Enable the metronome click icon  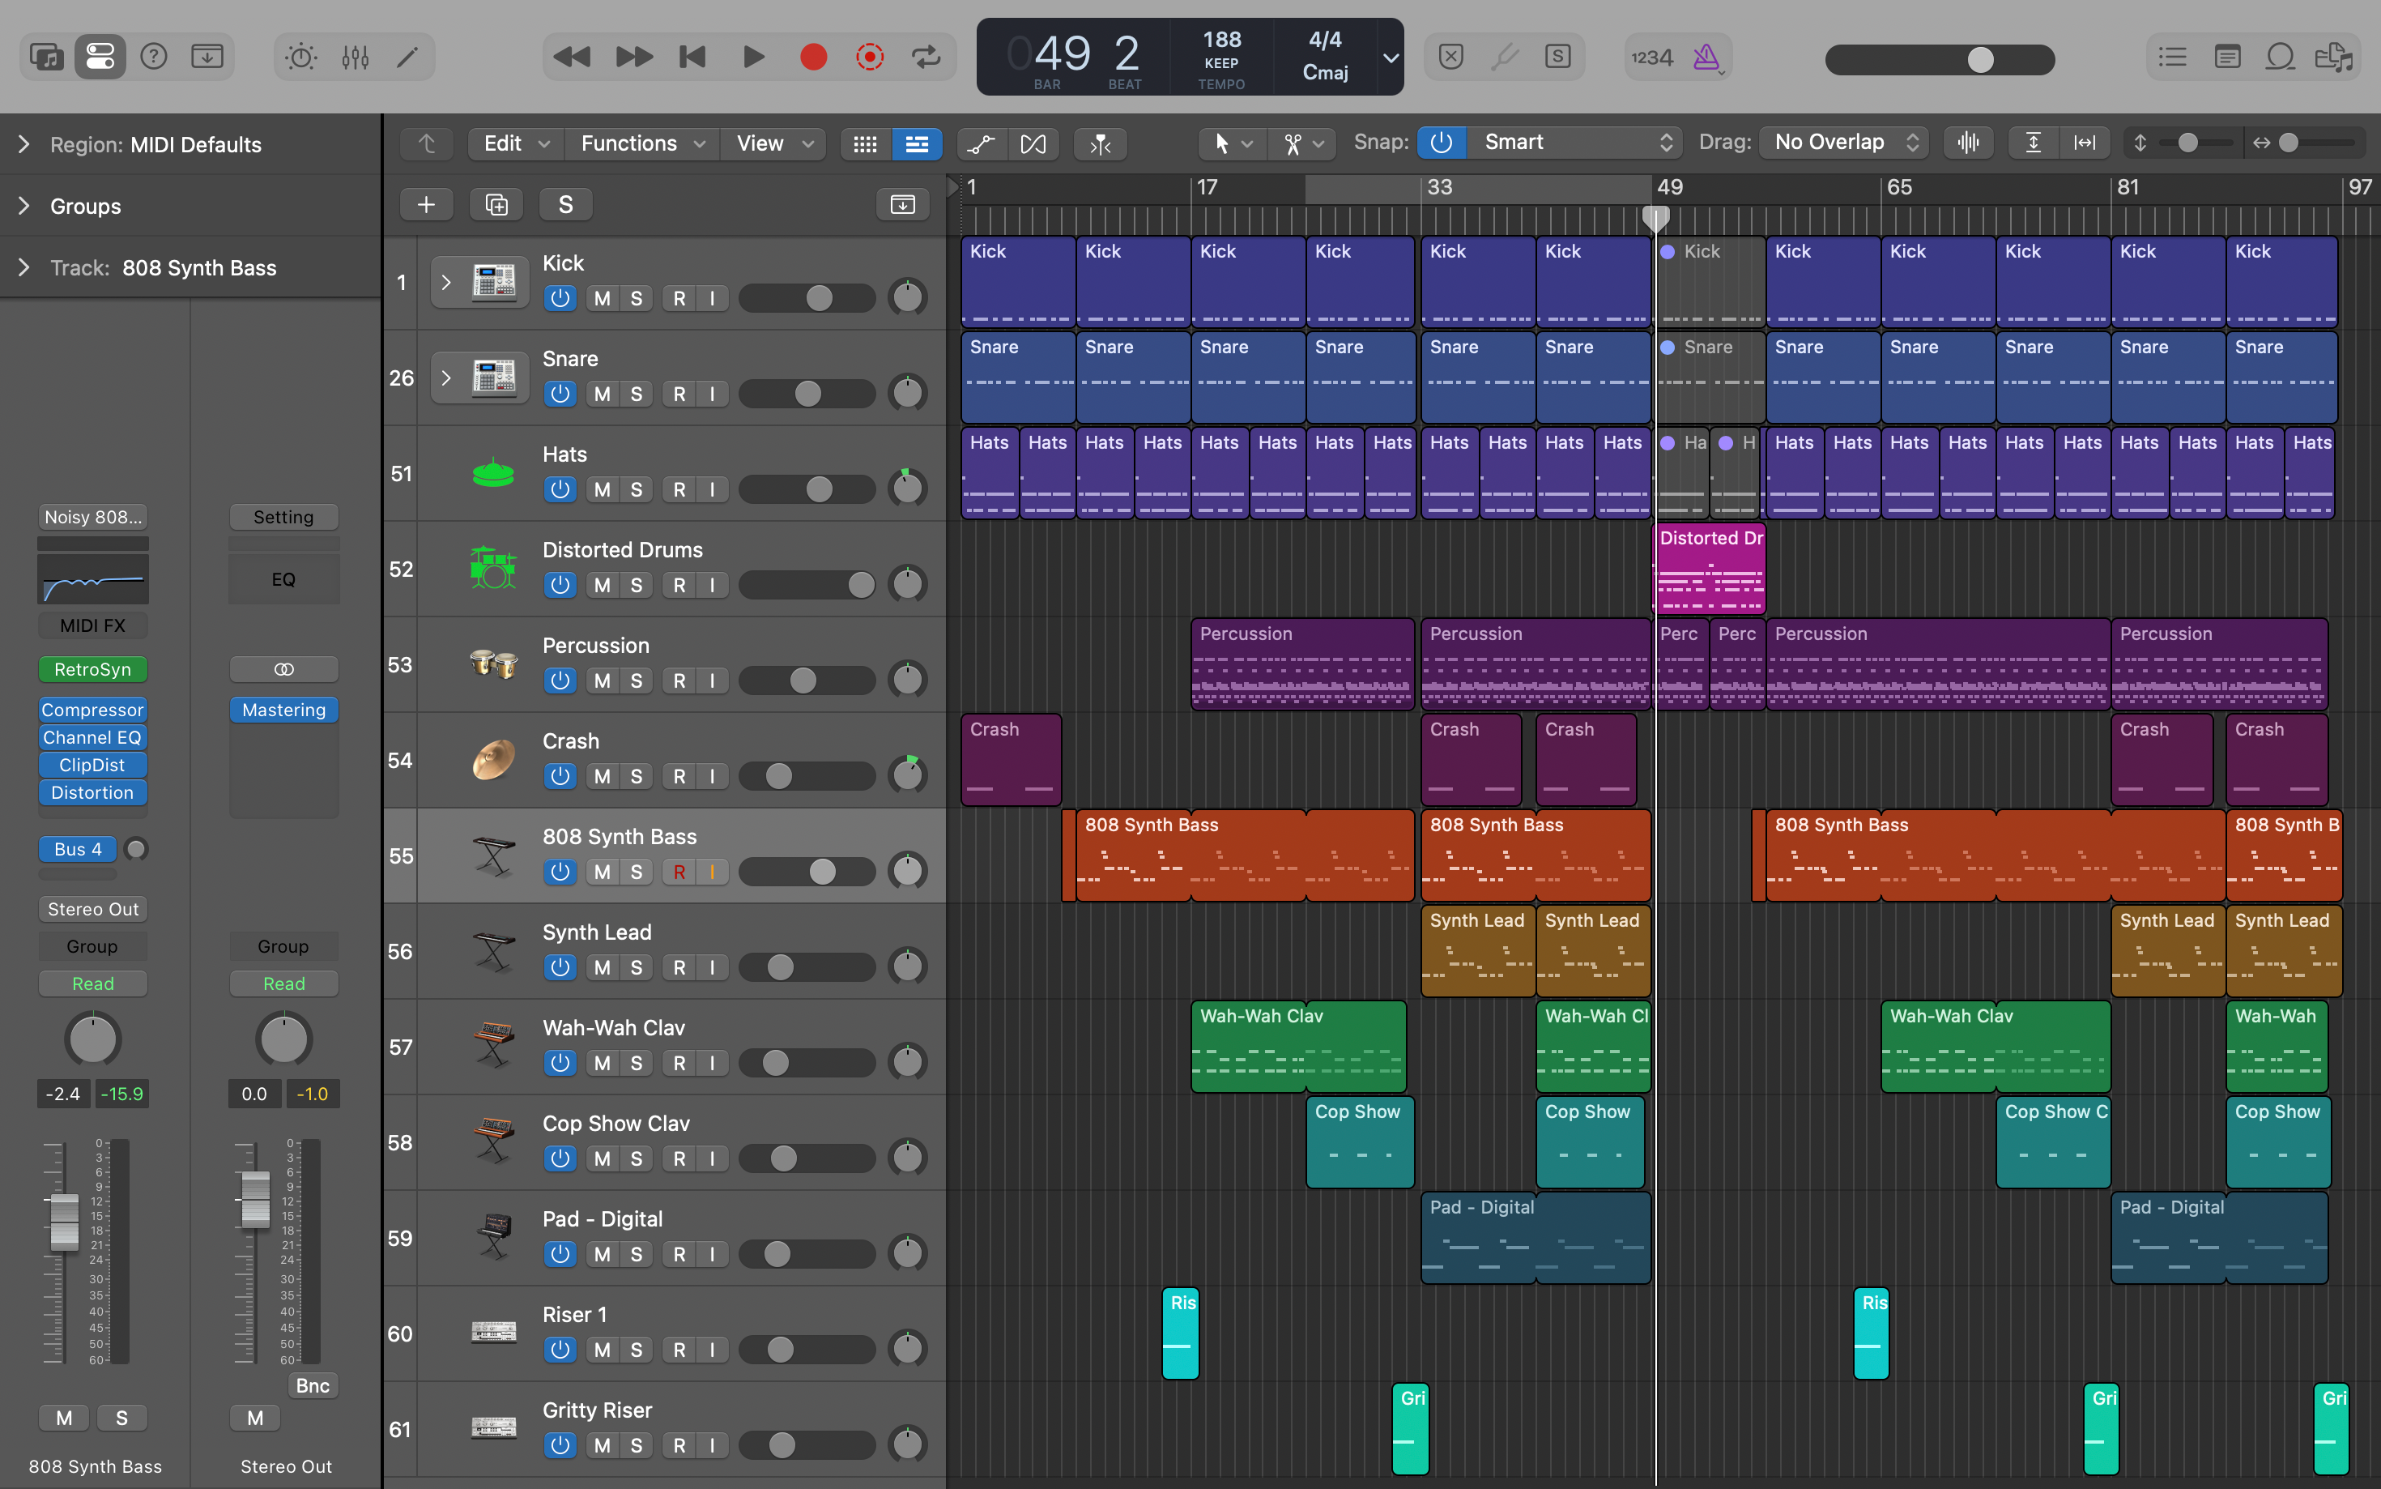(x=1706, y=58)
